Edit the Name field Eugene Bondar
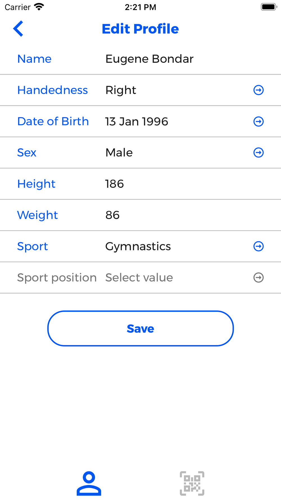The height and width of the screenshot is (500, 281). point(149,59)
